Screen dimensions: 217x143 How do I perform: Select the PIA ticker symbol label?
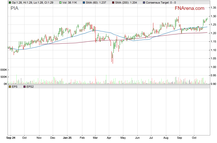[14, 8]
